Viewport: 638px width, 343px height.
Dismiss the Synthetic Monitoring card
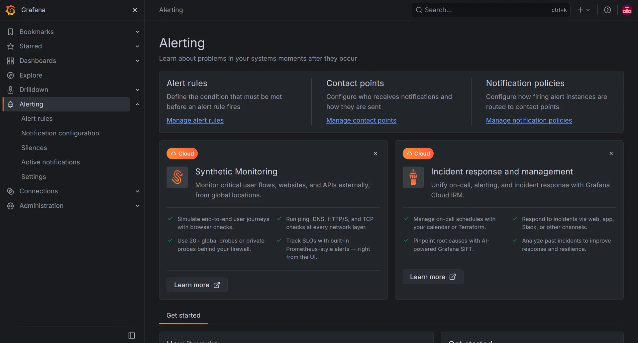pyautogui.click(x=375, y=153)
